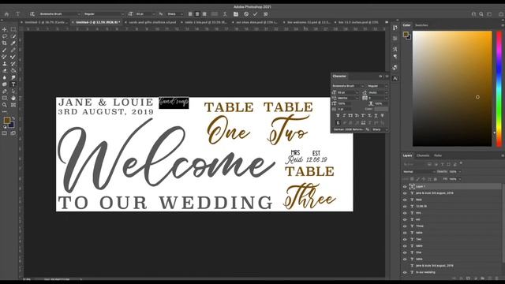
Task: Hide the Three text layer
Action: pyautogui.click(x=405, y=226)
